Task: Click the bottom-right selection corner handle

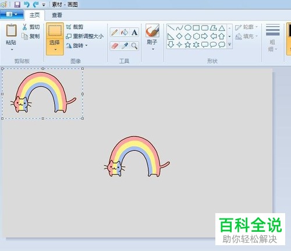Action: point(83,118)
